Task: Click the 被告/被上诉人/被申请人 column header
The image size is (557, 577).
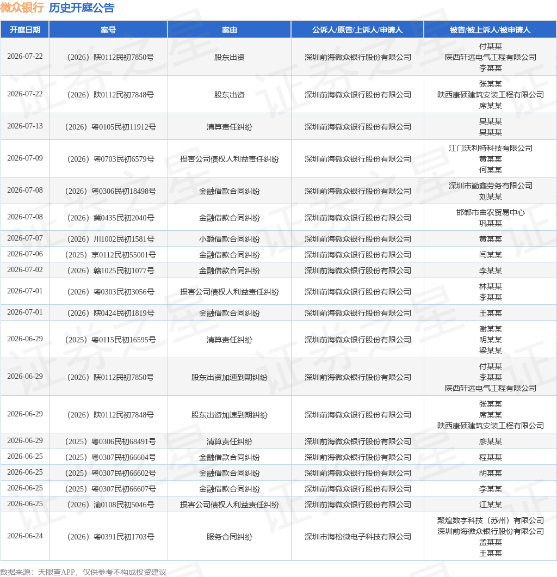Action: (490, 30)
